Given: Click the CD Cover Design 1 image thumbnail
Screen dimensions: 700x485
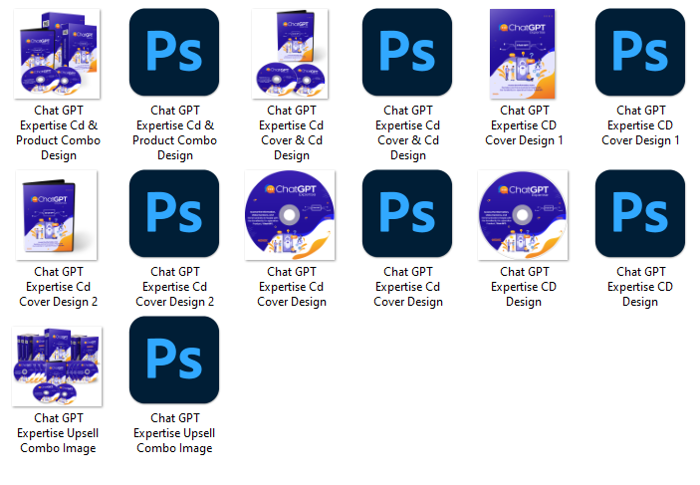Looking at the screenshot, I should click(523, 54).
